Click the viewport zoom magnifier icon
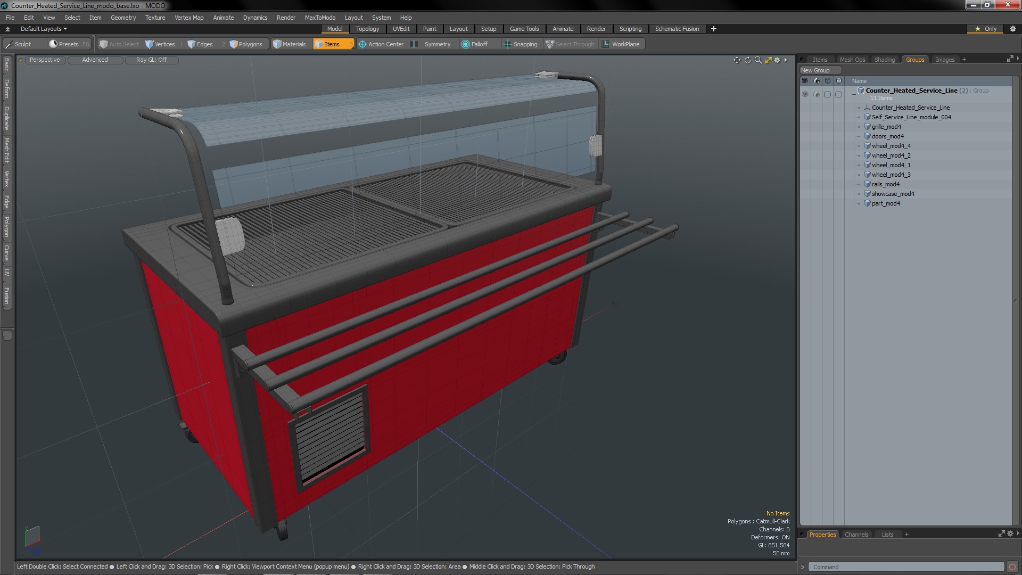 [x=758, y=60]
